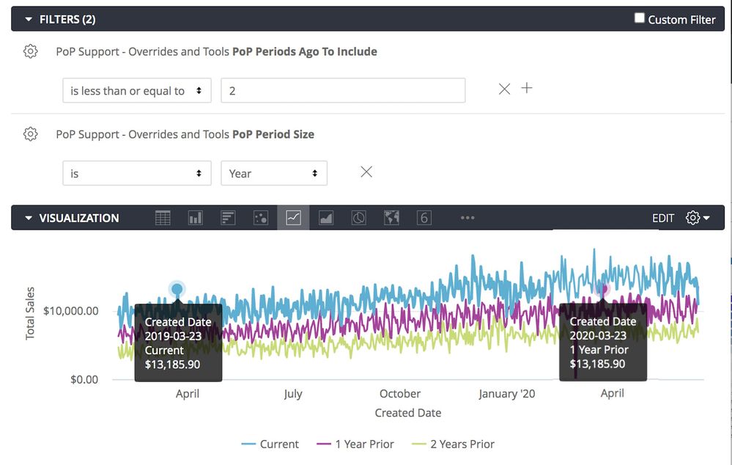Select the pie chart visualization
732x465 pixels.
point(358,218)
